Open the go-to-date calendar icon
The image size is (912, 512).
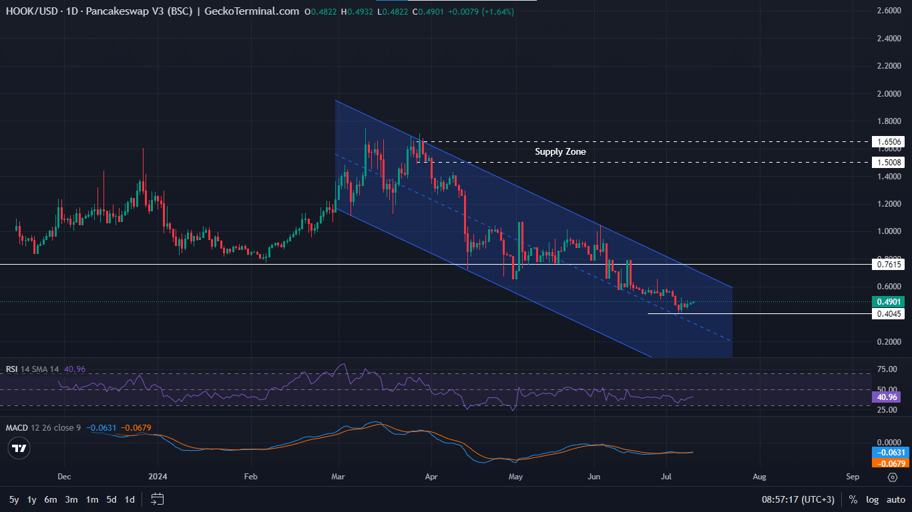(158, 499)
